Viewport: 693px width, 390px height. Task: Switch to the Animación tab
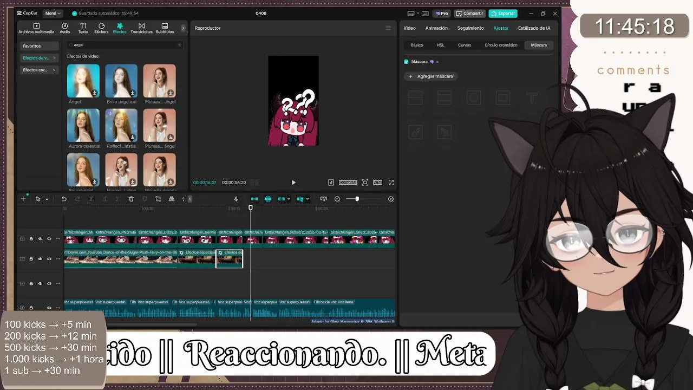[x=436, y=28]
